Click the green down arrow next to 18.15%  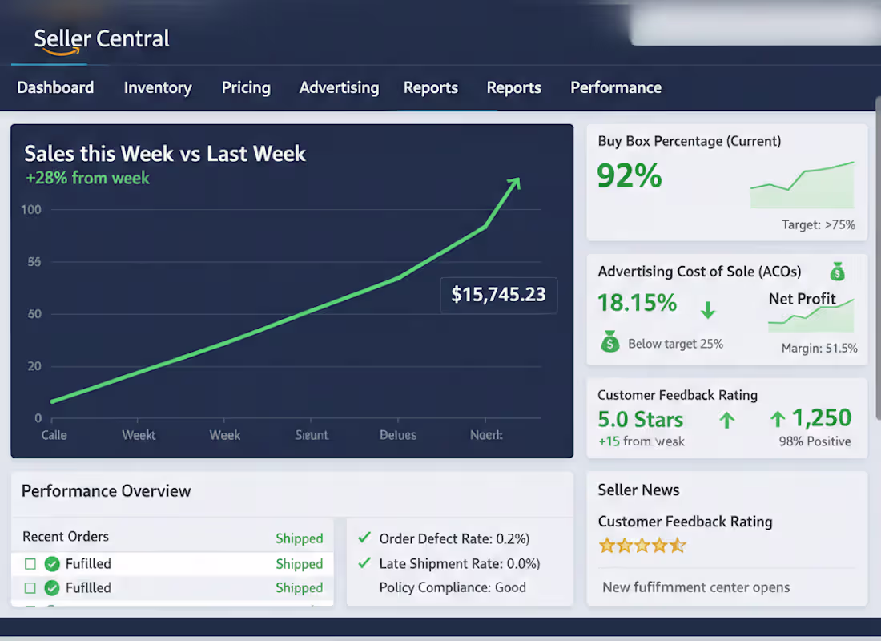[708, 309]
